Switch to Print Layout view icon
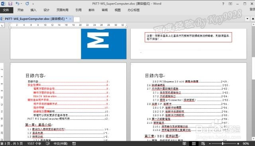This screenshot has width=255, height=146. (x=194, y=144)
